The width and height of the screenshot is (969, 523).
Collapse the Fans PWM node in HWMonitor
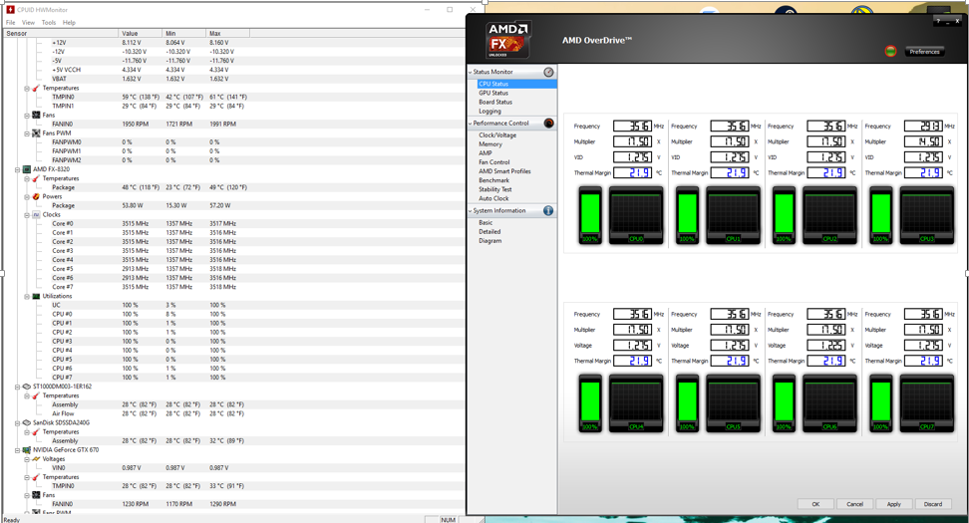point(27,133)
